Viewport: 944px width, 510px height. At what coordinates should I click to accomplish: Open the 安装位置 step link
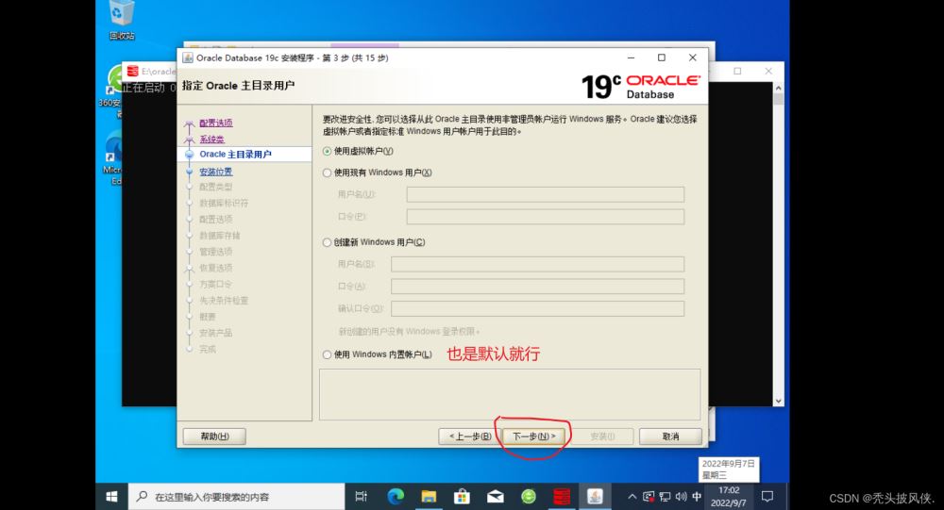point(215,172)
